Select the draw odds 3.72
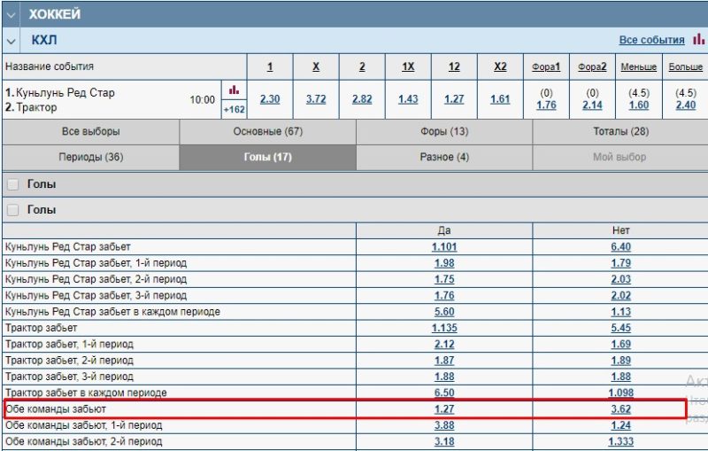This screenshot has height=451, width=708. click(316, 99)
